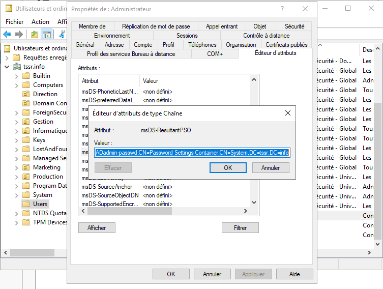Switch to the Sécurité tab
This screenshot has width=383, height=289.
(294, 26)
